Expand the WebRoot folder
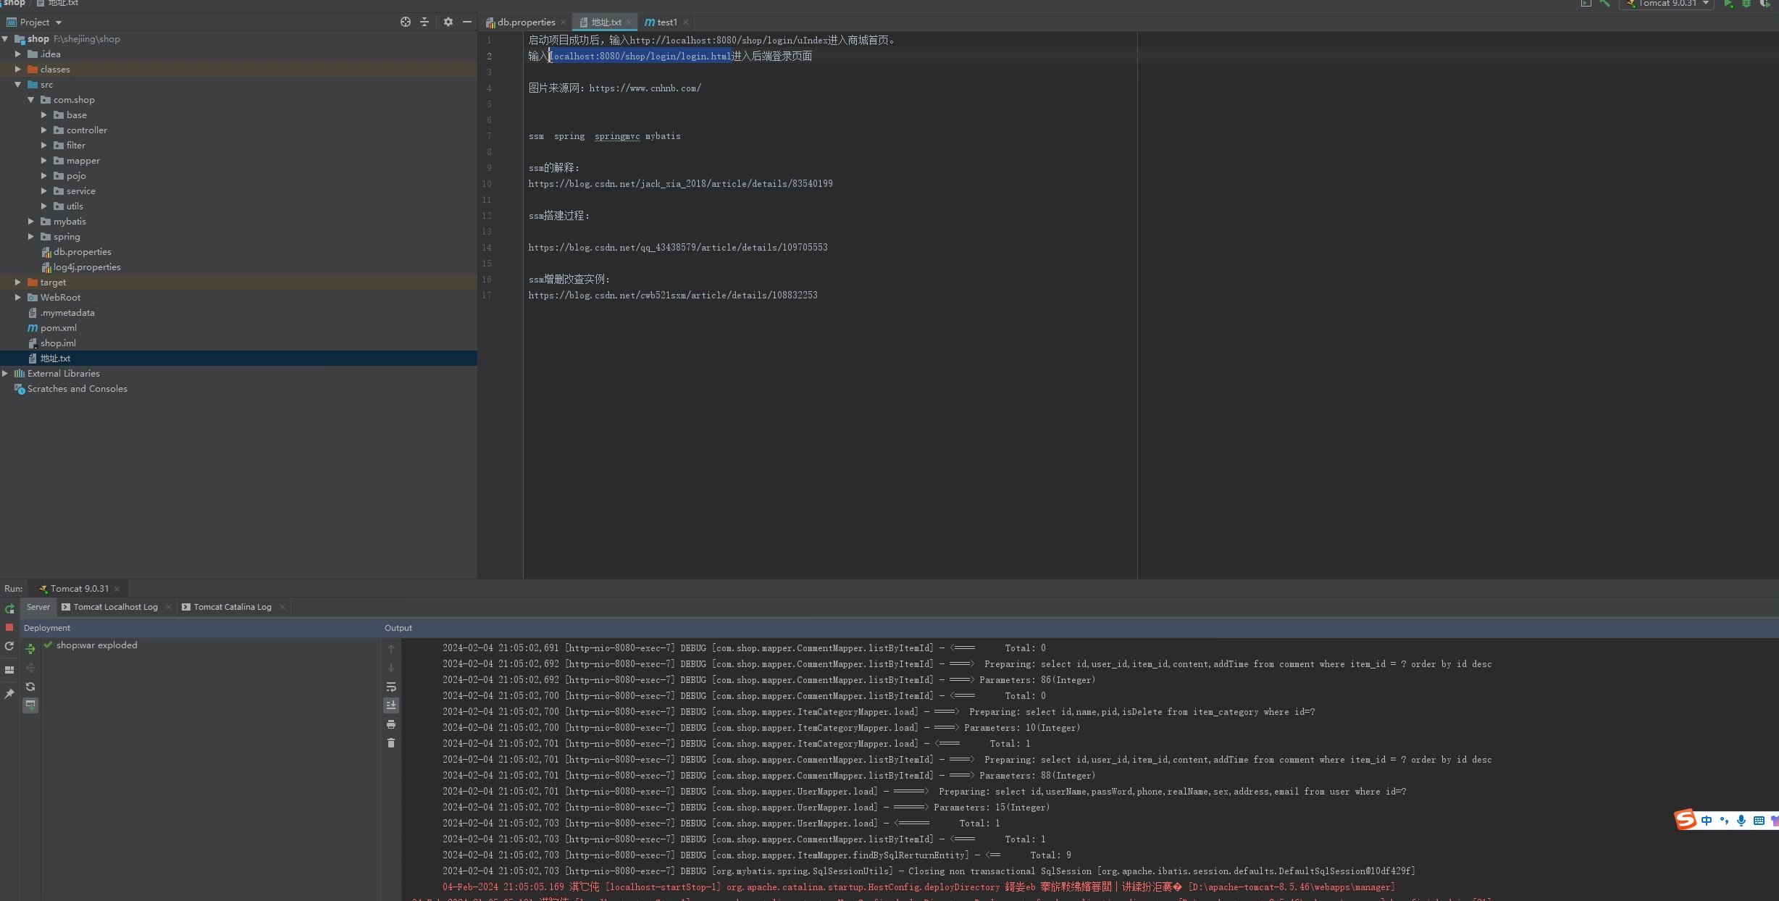The image size is (1779, 901). (18, 298)
